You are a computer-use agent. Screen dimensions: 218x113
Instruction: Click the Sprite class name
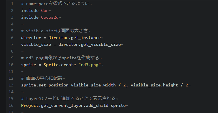coord(50,65)
